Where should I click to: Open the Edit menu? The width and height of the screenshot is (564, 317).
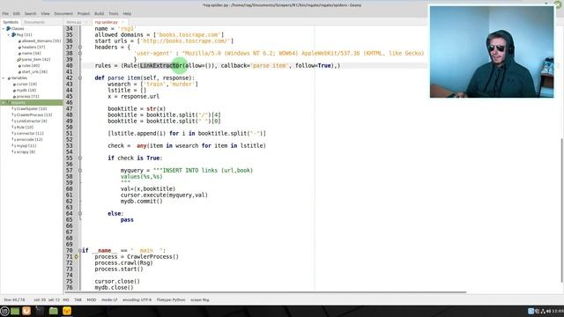coord(17,14)
